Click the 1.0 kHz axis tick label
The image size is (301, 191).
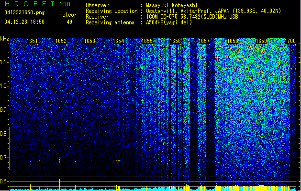pyautogui.click(x=4, y=86)
